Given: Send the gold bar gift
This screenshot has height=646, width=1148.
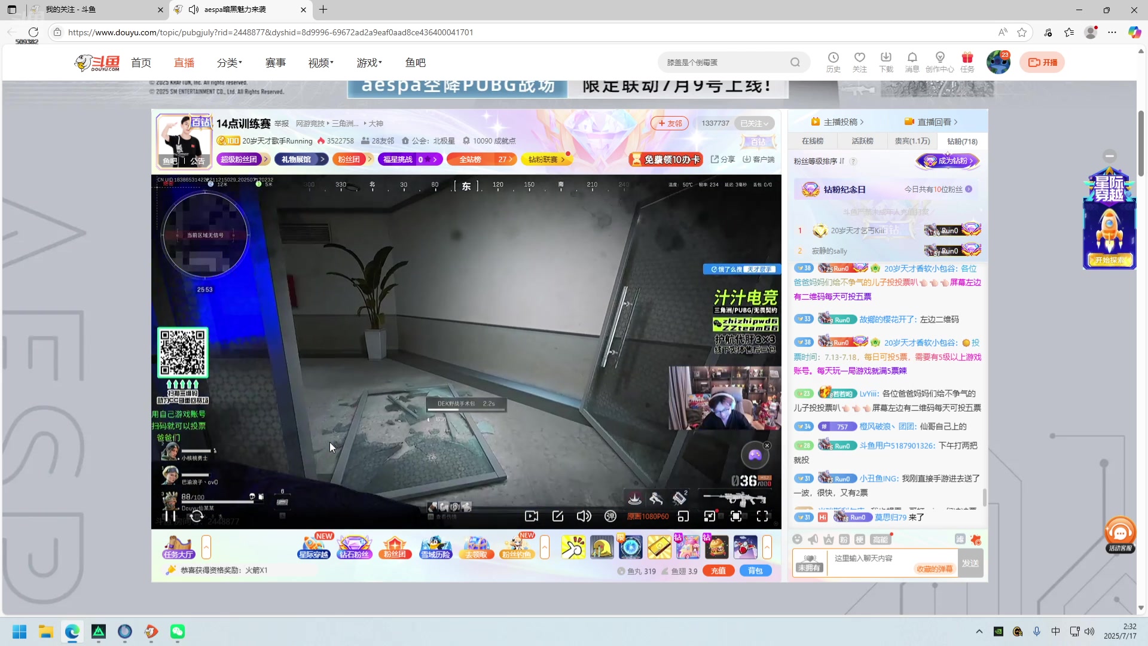Looking at the screenshot, I should click(x=660, y=547).
